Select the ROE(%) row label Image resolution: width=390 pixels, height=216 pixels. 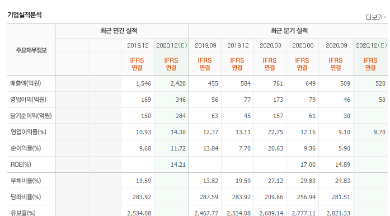pos(21,165)
